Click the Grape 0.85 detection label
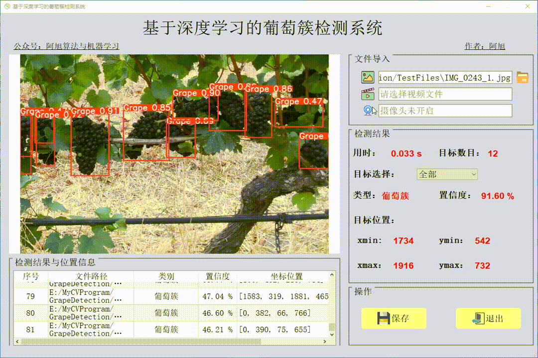538x358 pixels. pos(147,108)
